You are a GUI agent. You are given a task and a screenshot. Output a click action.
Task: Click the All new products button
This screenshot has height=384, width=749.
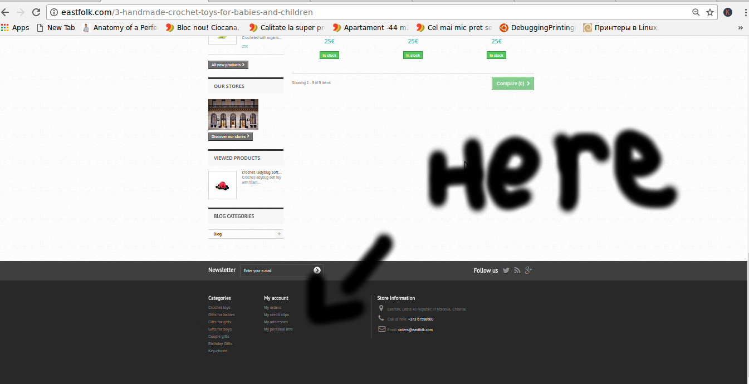228,65
